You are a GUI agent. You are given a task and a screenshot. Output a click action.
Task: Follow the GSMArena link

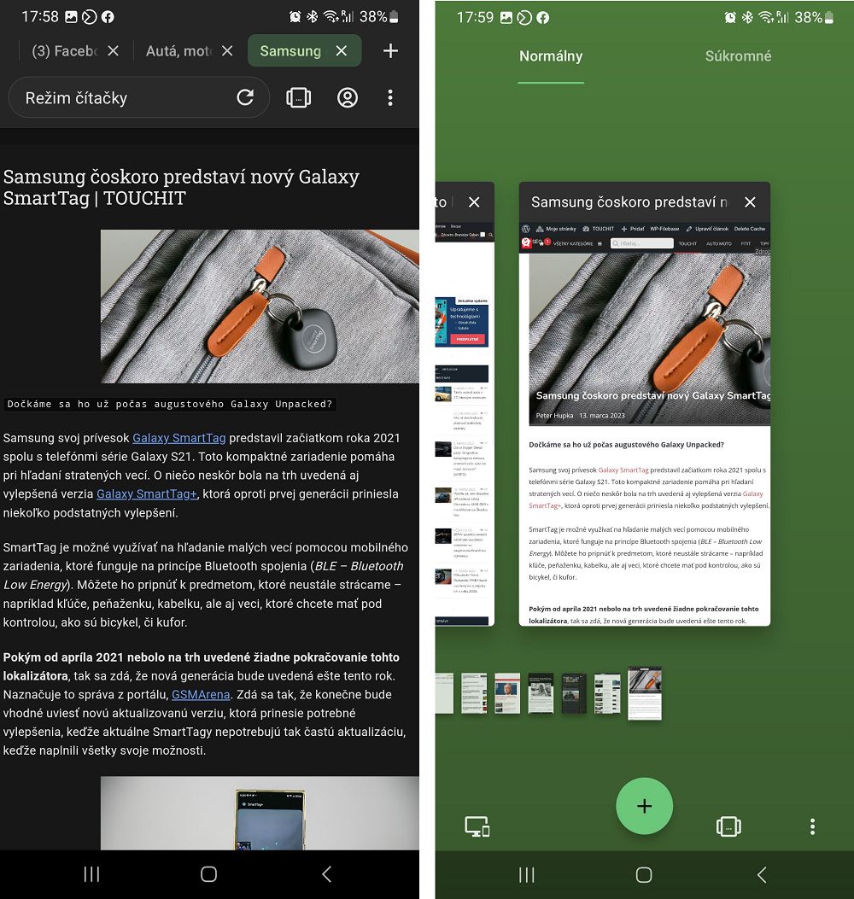point(201,695)
